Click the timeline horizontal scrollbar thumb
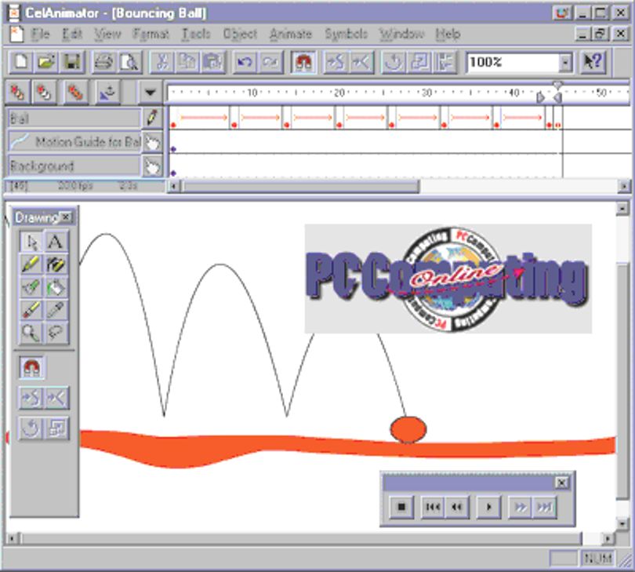Viewport: 635px width, 572px height. [301, 187]
